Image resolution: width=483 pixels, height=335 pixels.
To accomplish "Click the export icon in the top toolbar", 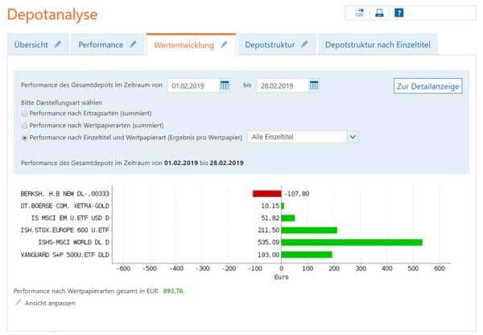I will coord(360,13).
